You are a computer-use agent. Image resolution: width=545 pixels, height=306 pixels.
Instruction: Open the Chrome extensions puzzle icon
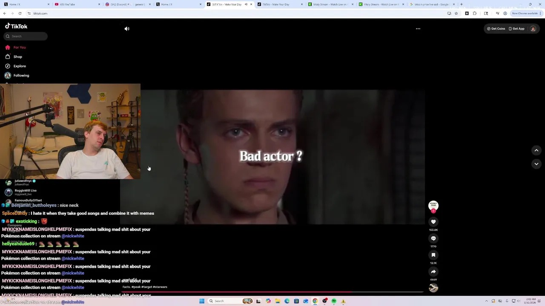click(475, 13)
